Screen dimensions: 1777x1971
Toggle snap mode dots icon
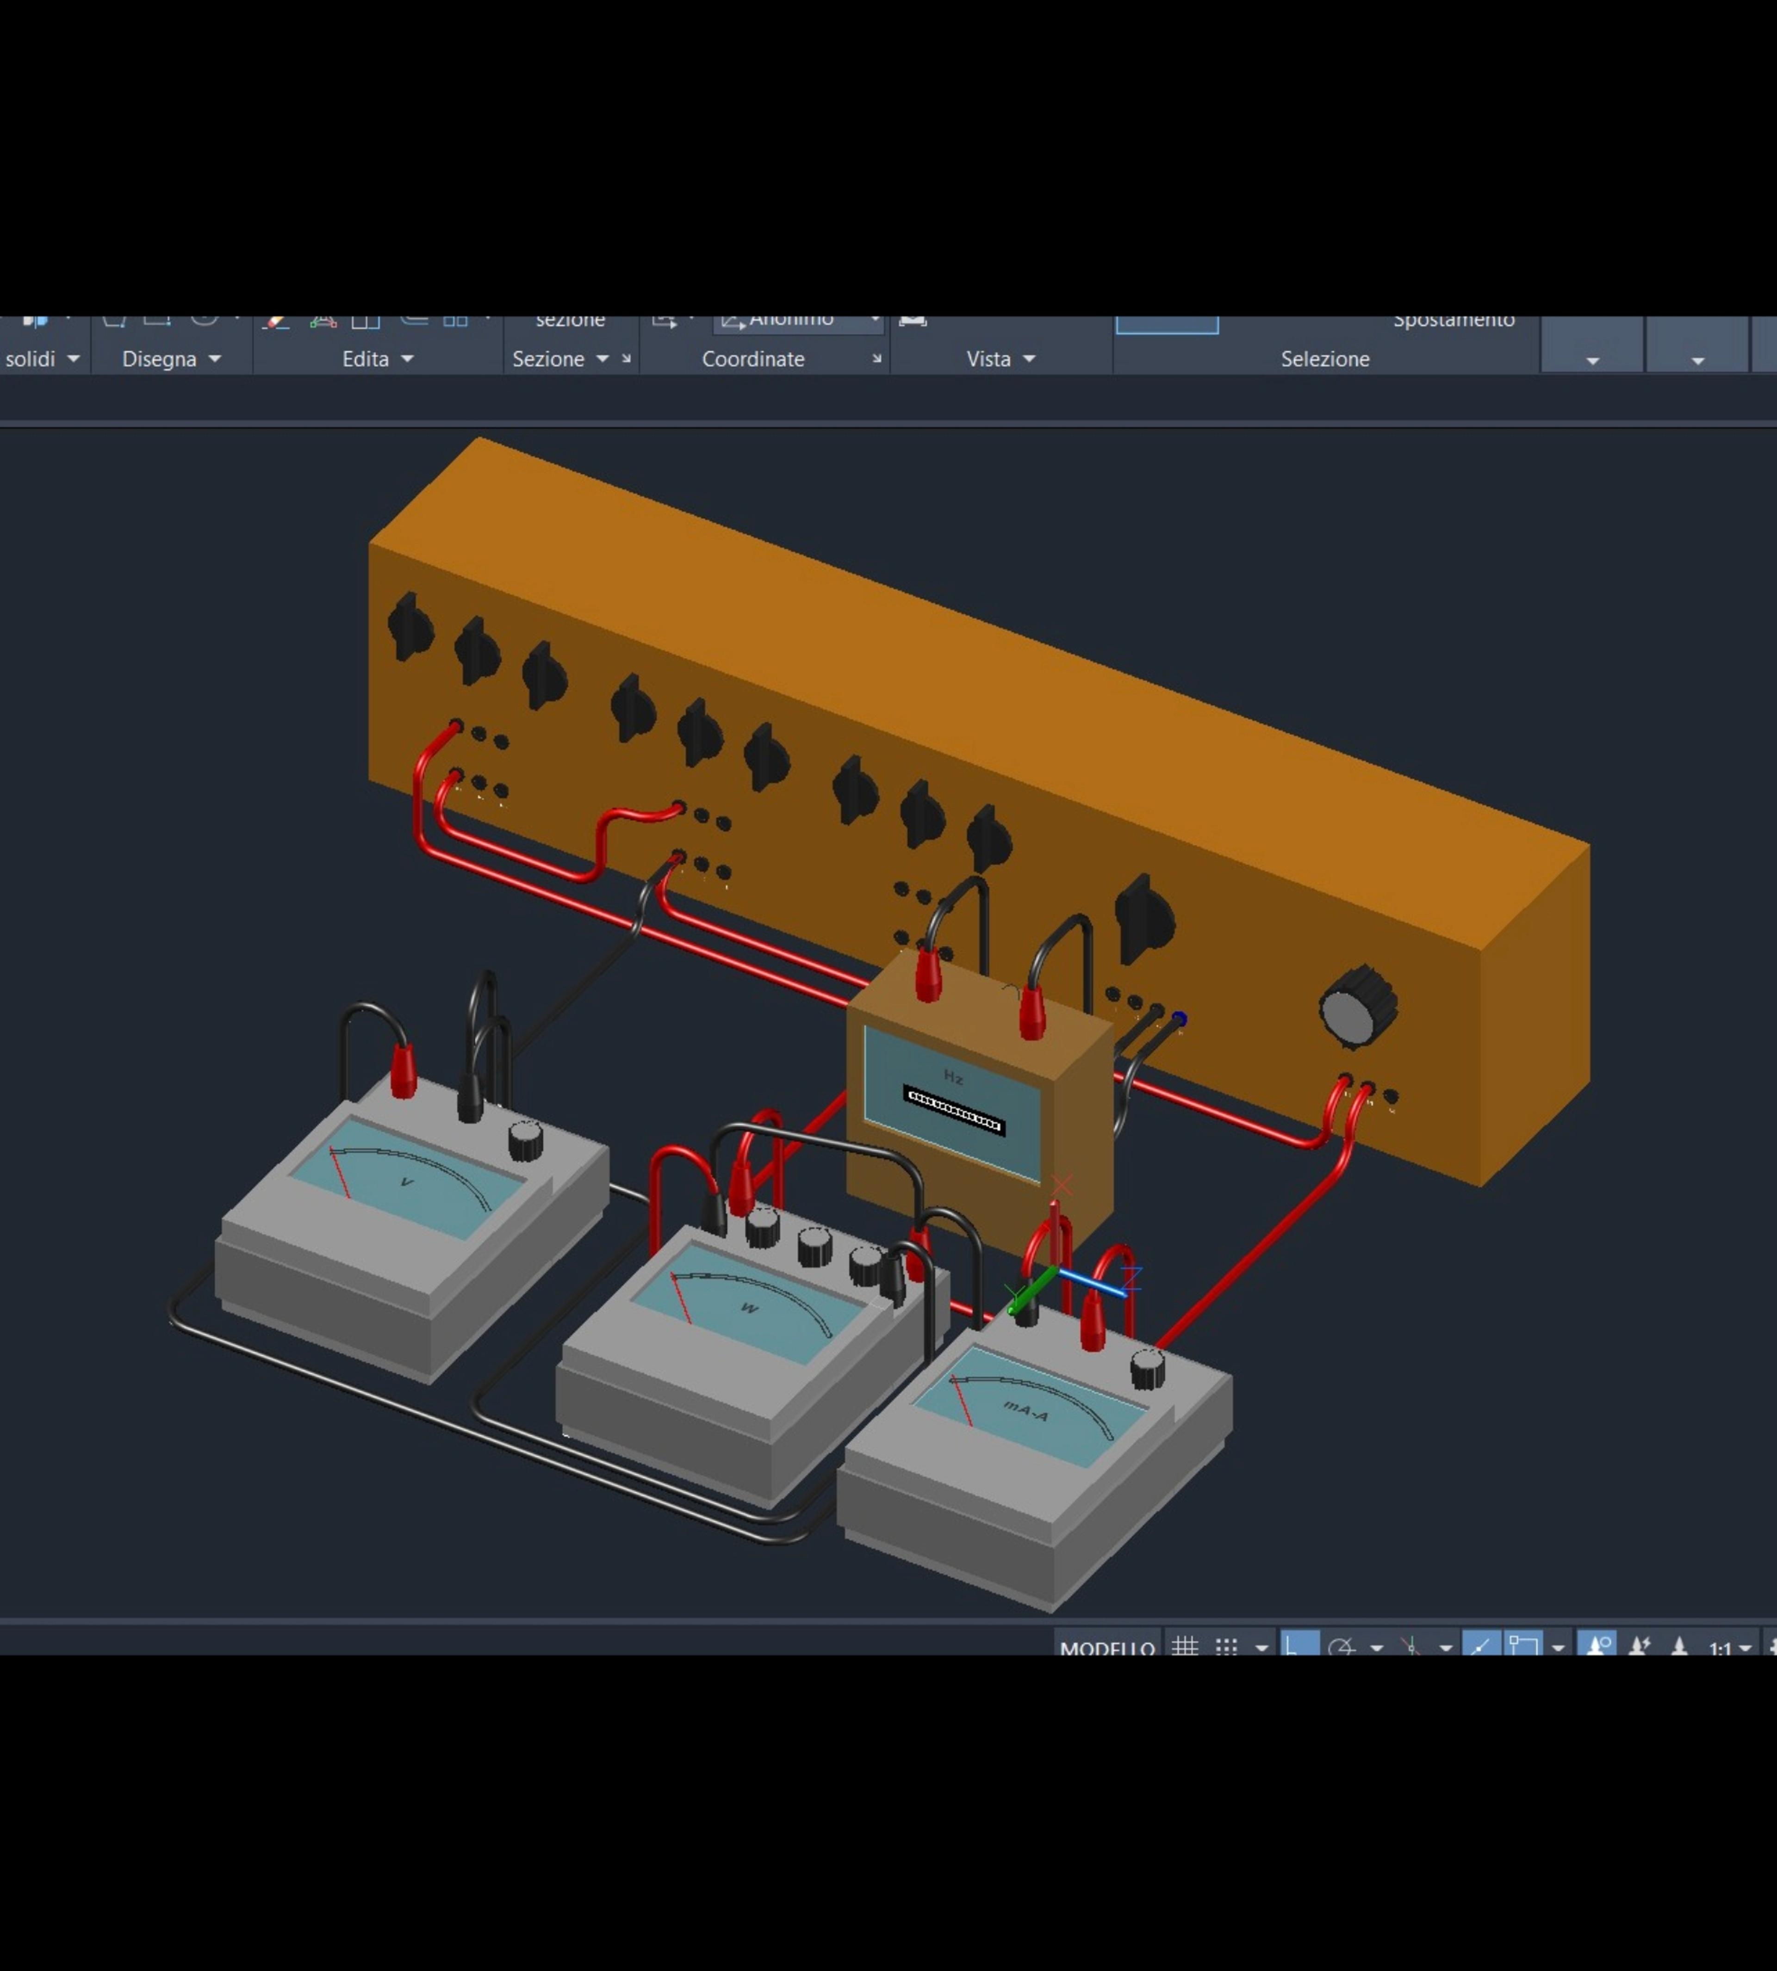1226,1647
